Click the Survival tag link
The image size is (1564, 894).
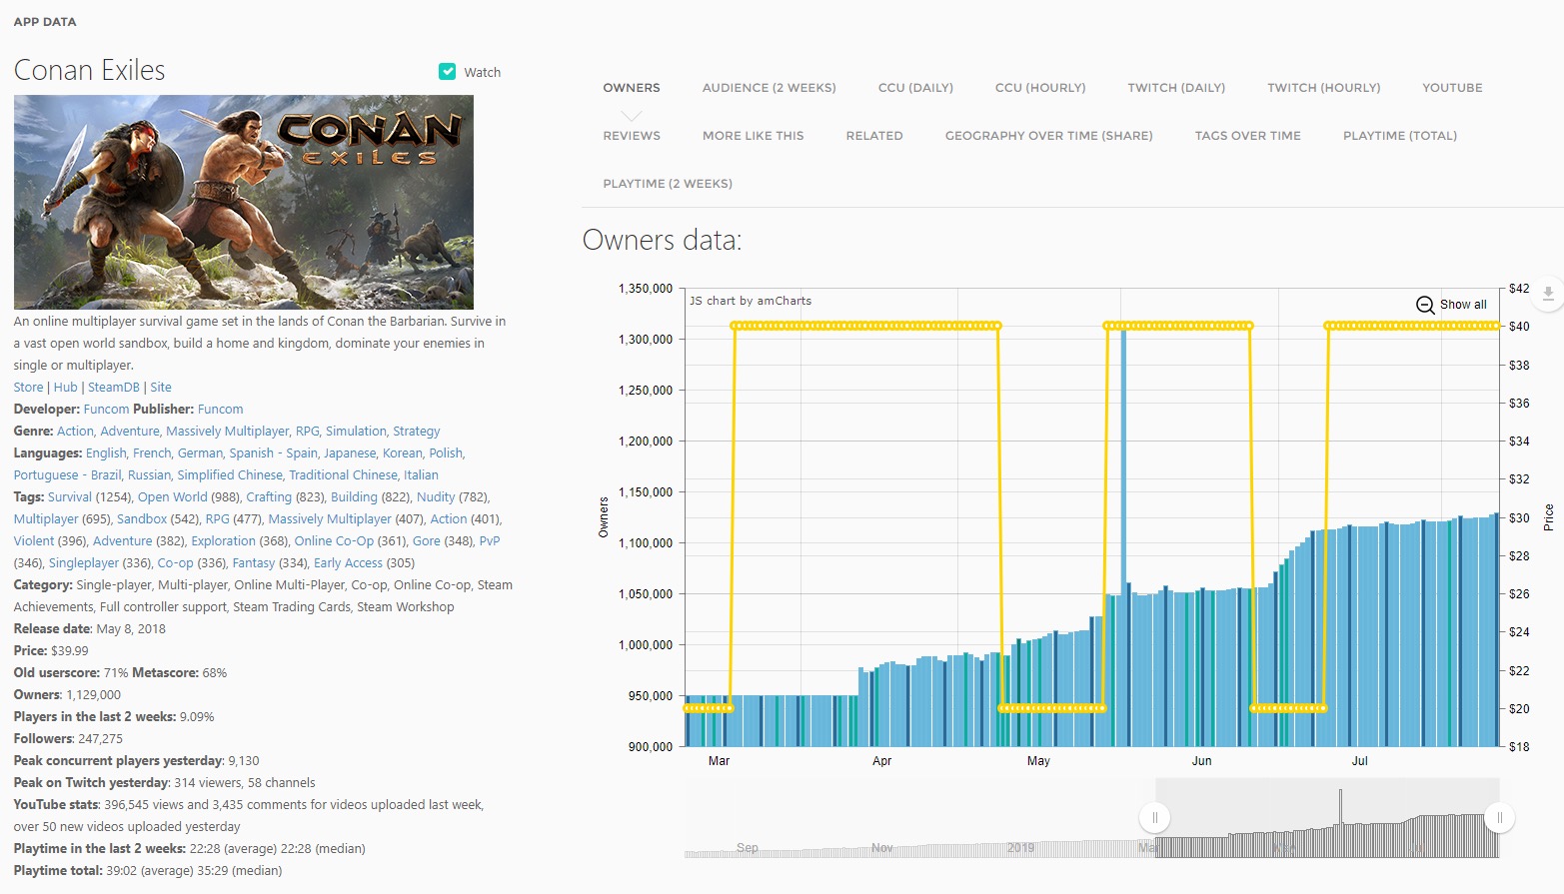tap(69, 497)
